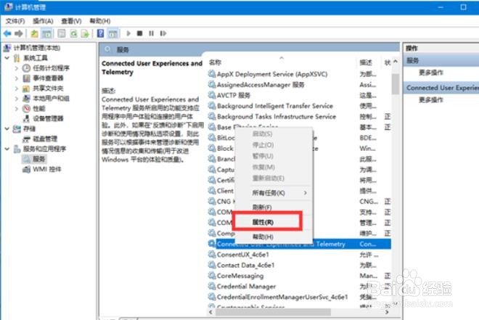Expand the 本地用户和组 tree node
Viewport: 479px width, 320px height.
tap(17, 98)
